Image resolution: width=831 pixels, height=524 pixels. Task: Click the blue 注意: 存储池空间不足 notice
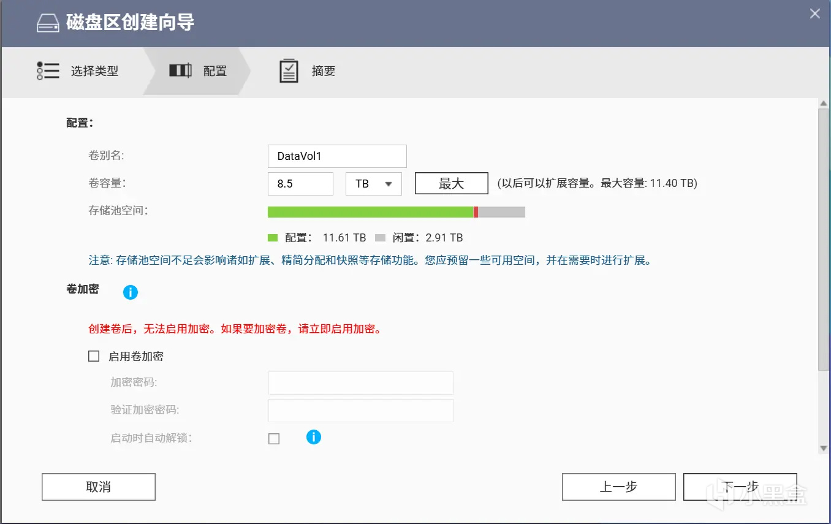point(370,260)
